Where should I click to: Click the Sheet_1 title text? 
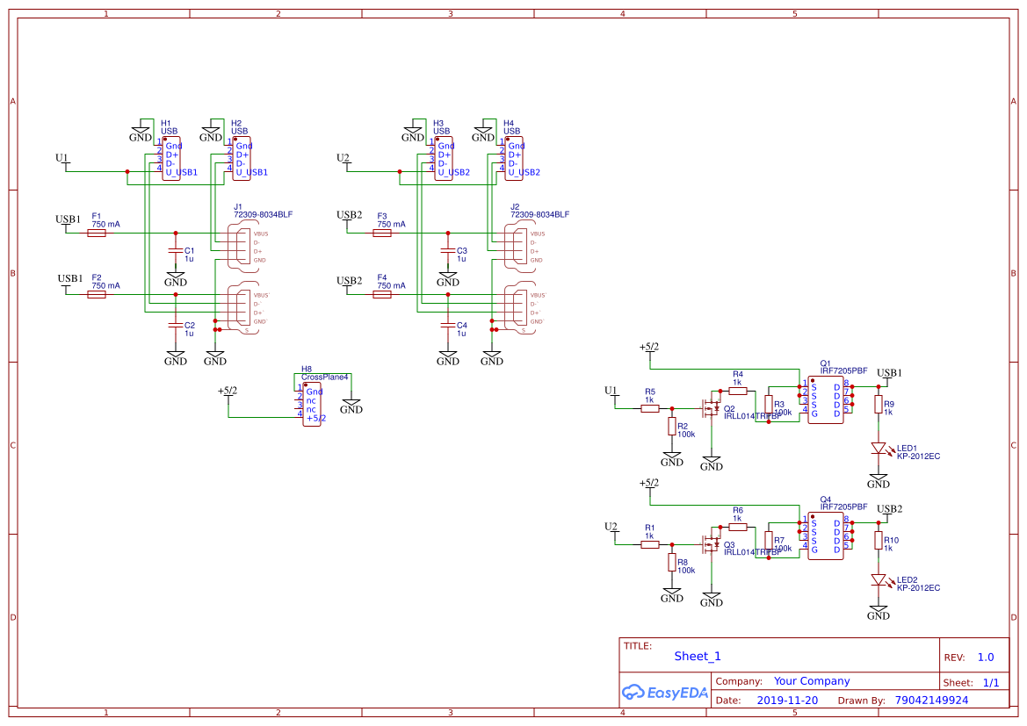pyautogui.click(x=698, y=656)
